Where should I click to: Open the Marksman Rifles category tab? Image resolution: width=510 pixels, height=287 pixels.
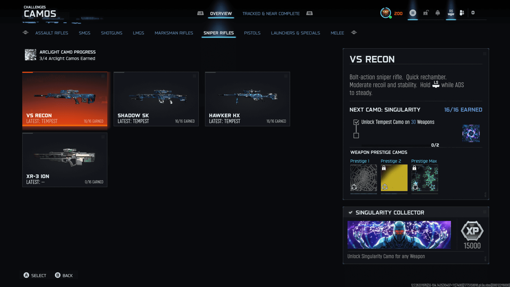click(174, 33)
